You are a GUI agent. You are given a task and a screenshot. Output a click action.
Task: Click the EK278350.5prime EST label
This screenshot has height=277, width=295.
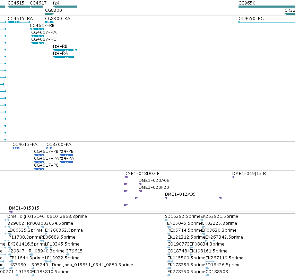186,272
